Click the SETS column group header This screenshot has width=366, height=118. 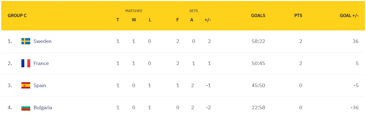(x=194, y=11)
